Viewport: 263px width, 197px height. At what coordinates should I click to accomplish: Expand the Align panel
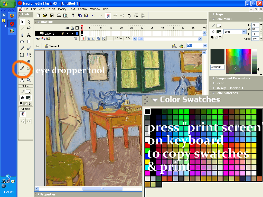214,14
